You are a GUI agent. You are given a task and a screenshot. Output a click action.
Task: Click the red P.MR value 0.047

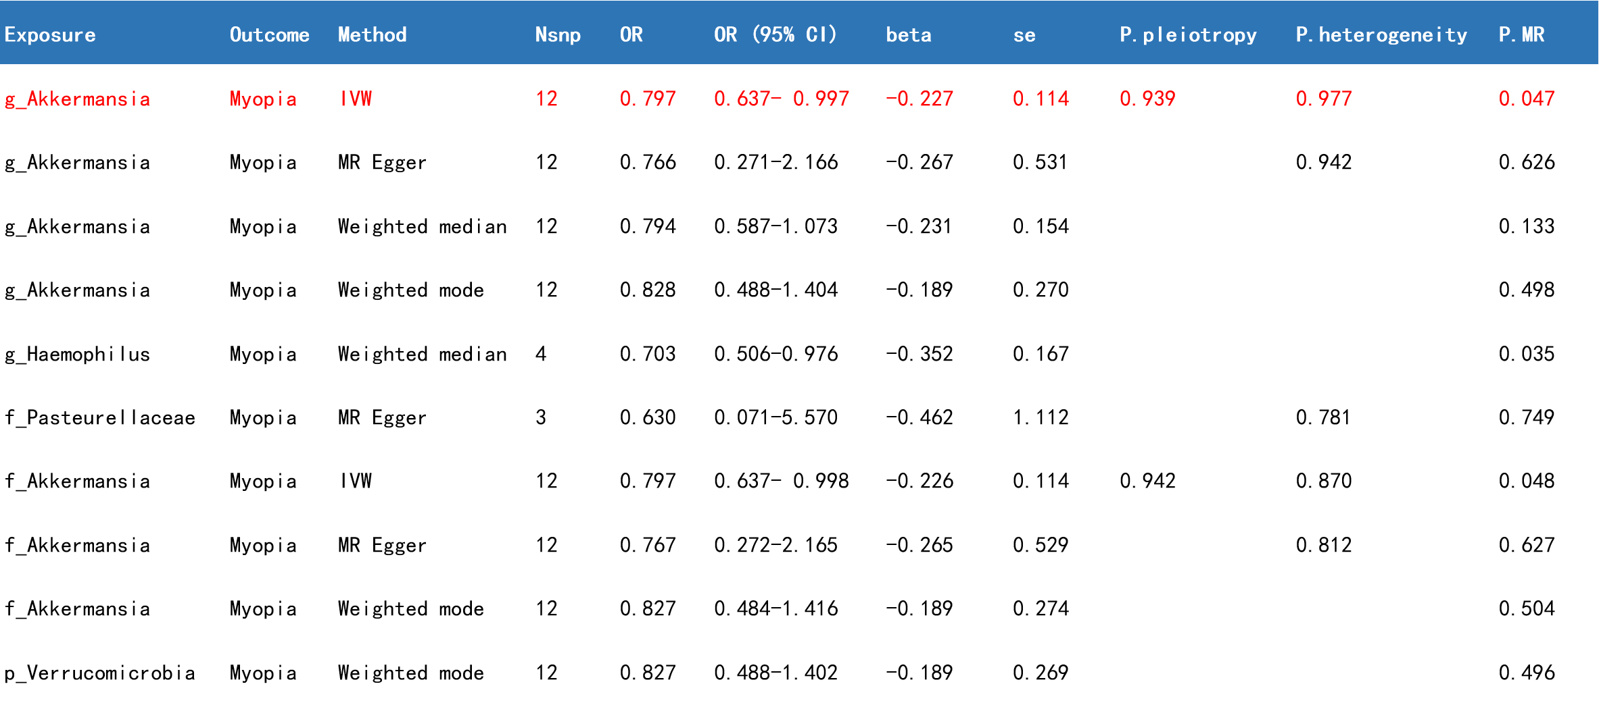tap(1526, 99)
